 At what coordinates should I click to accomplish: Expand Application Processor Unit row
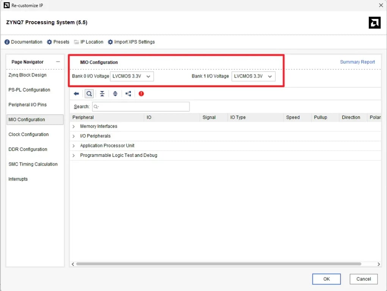[x=74, y=146]
